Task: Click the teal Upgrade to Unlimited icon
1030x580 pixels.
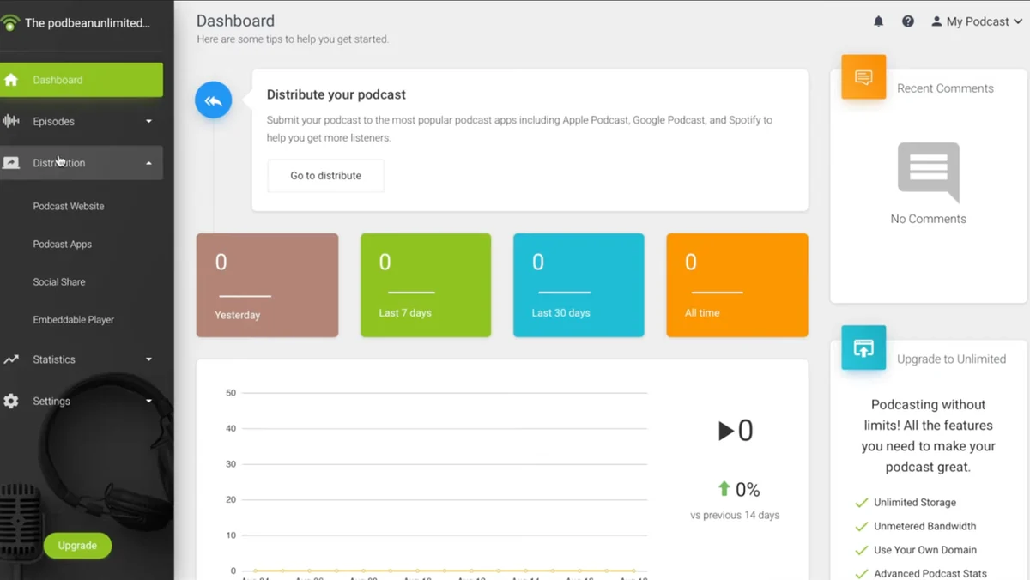Action: click(863, 347)
